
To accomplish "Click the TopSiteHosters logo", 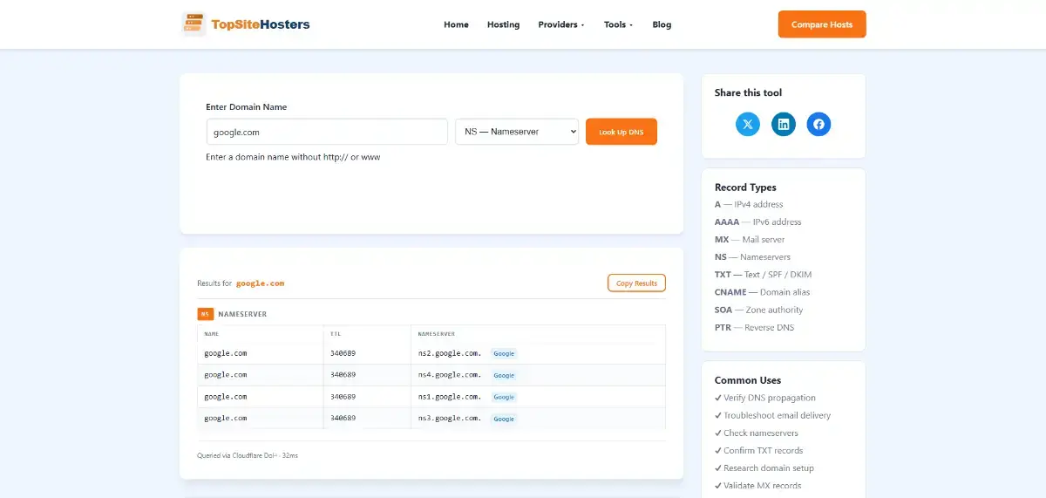I will (x=246, y=24).
